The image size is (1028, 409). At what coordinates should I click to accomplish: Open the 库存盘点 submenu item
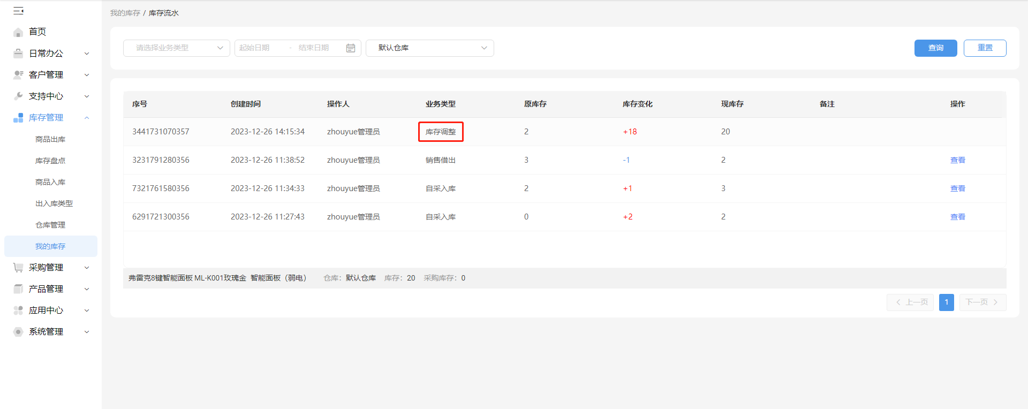[x=50, y=161]
